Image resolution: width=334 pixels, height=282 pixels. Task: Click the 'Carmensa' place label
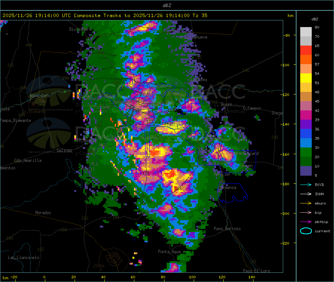[x=227, y=188]
